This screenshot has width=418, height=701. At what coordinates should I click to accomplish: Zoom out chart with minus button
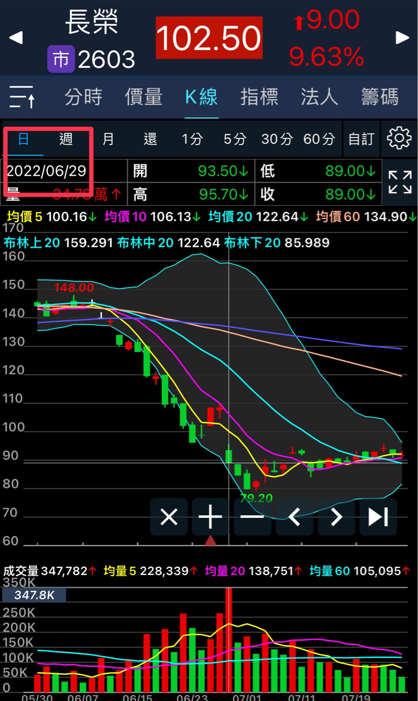252,516
